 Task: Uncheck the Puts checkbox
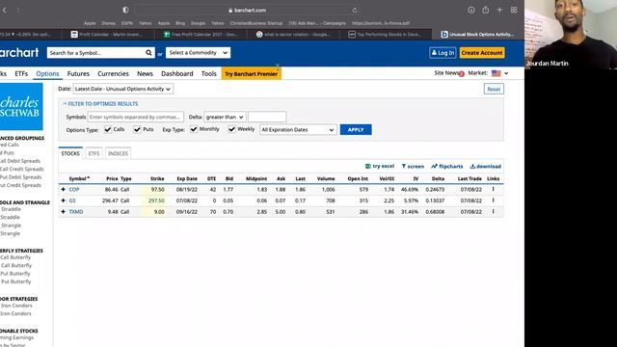click(137, 129)
